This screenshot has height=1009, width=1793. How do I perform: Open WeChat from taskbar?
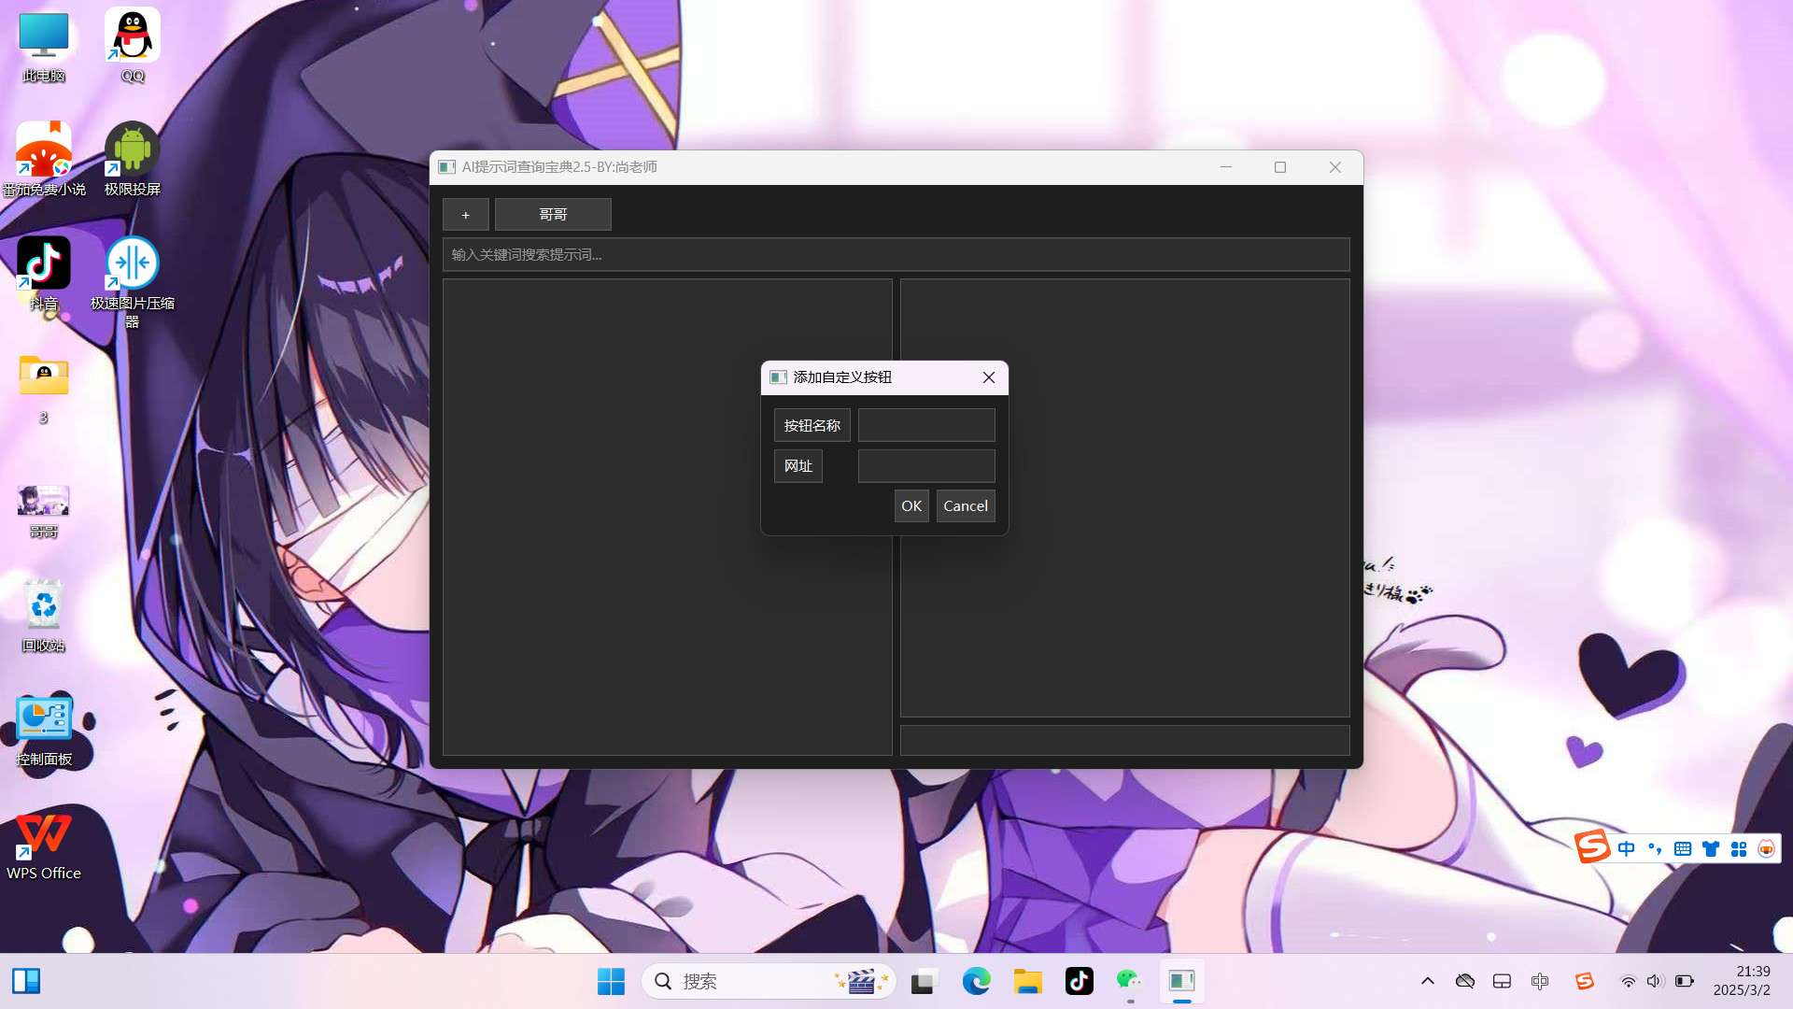[x=1130, y=981]
